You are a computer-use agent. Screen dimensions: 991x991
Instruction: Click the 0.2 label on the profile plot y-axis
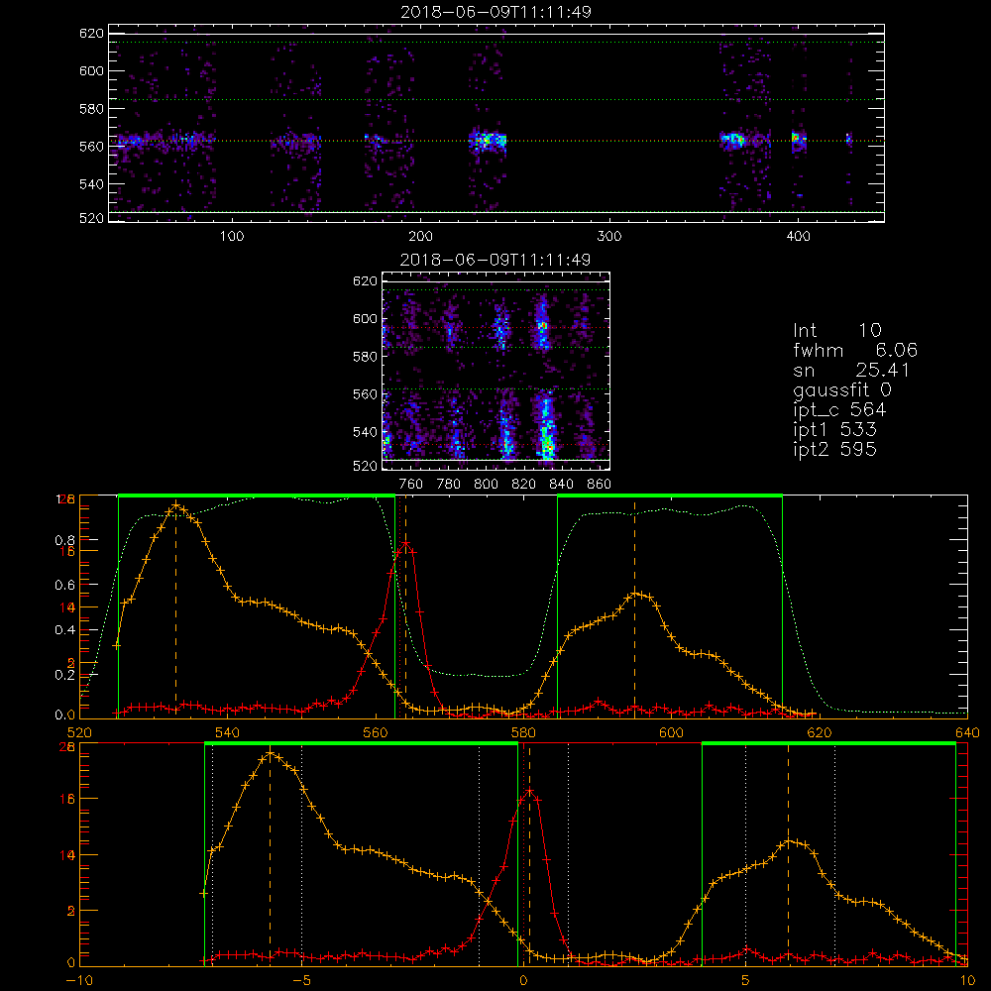point(65,675)
